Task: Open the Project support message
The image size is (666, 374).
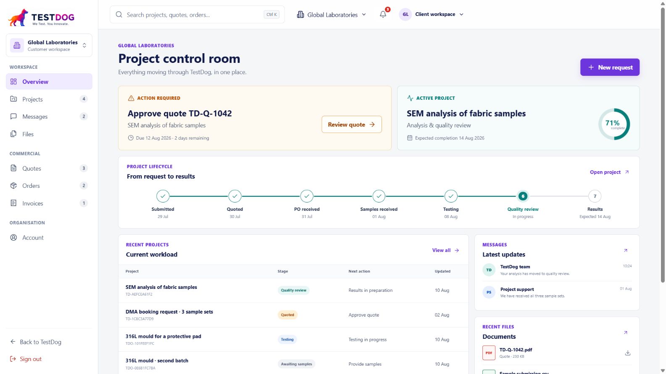Action: click(557, 292)
